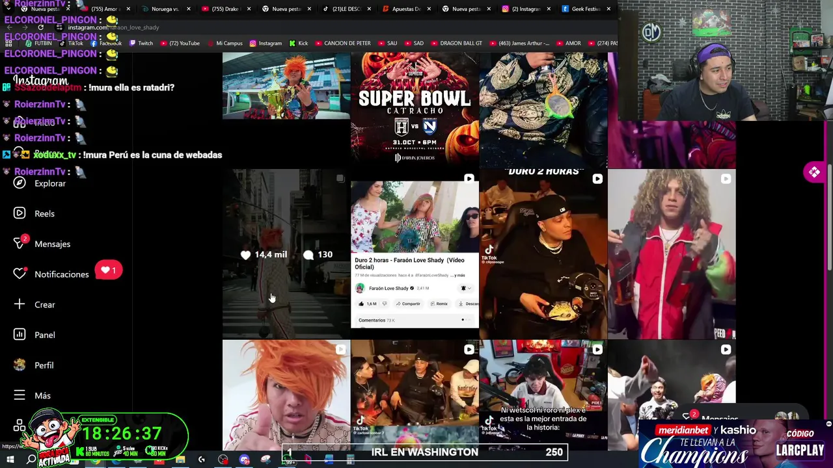Viewport: 833px width, 468px height.
Task: Open 'DRAGON BALL GT' bookmark
Action: [x=456, y=44]
